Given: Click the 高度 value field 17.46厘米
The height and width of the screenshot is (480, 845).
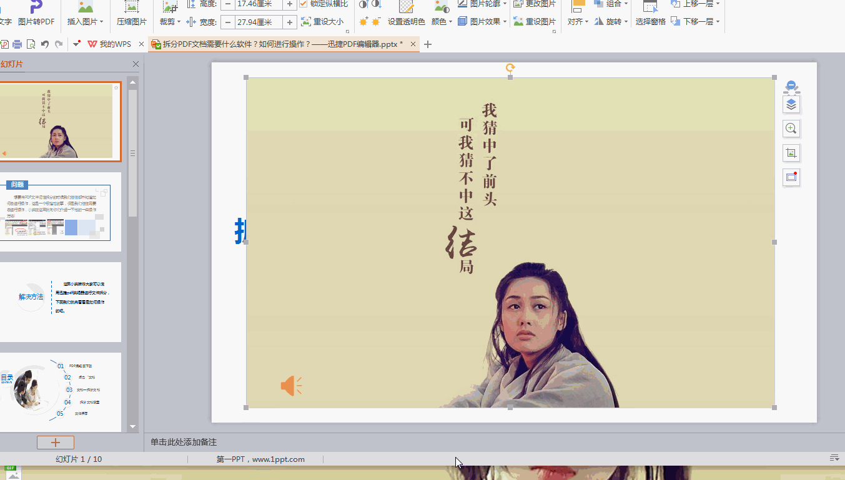Looking at the screenshot, I should 259,4.
